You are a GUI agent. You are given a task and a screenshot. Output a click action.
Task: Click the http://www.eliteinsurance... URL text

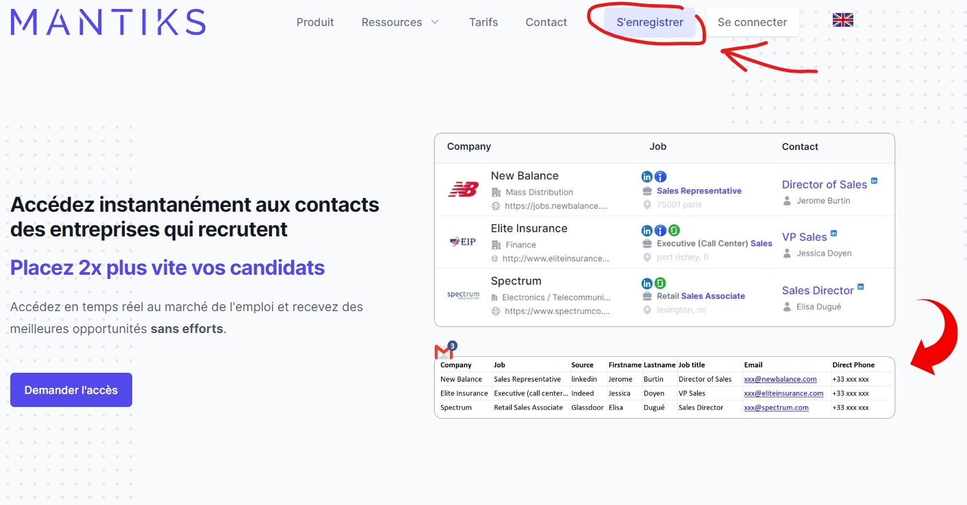(555, 259)
